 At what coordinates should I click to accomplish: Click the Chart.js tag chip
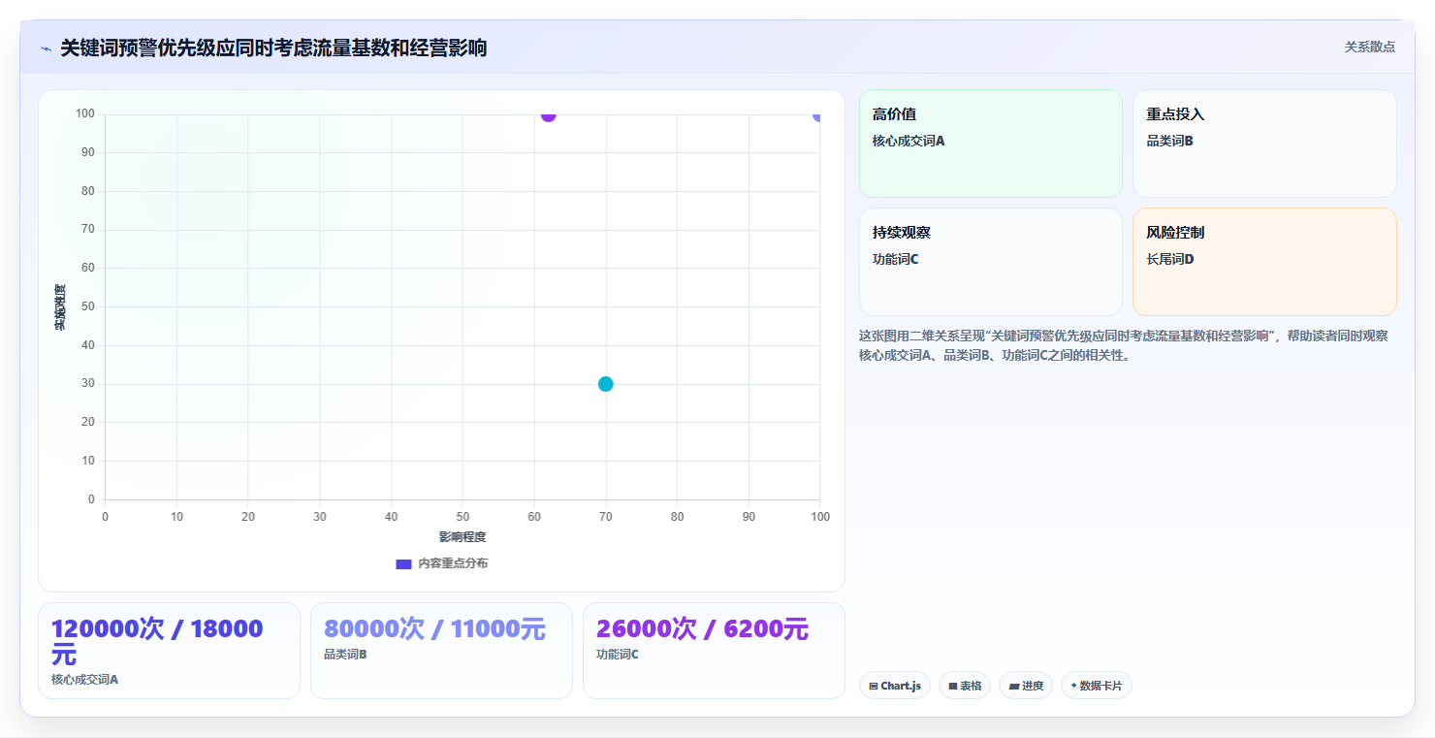click(894, 686)
